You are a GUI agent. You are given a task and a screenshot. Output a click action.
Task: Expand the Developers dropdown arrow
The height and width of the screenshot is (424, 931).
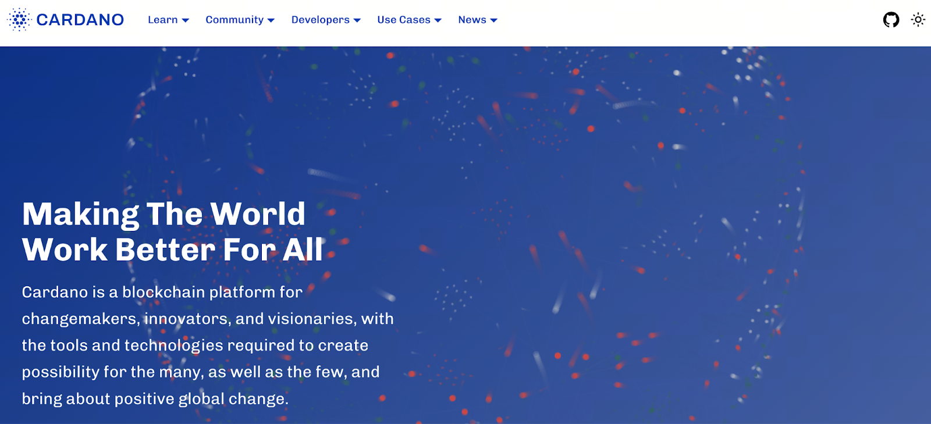pos(357,20)
